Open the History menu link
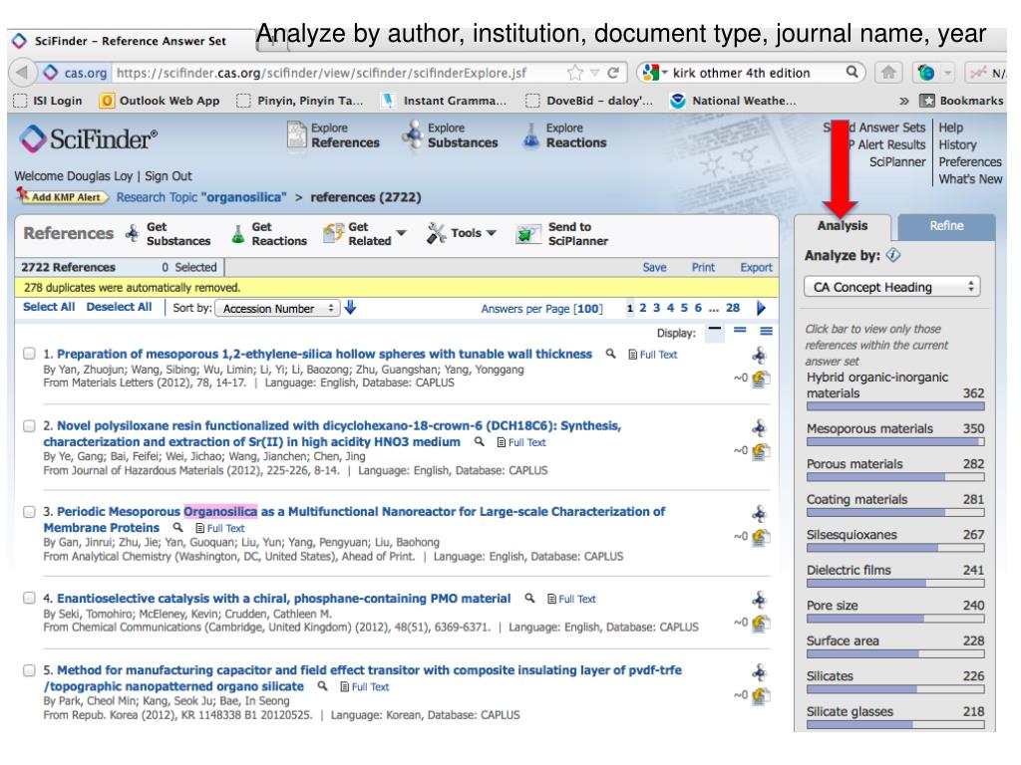Viewport: 1021px width, 765px height. pos(957,144)
